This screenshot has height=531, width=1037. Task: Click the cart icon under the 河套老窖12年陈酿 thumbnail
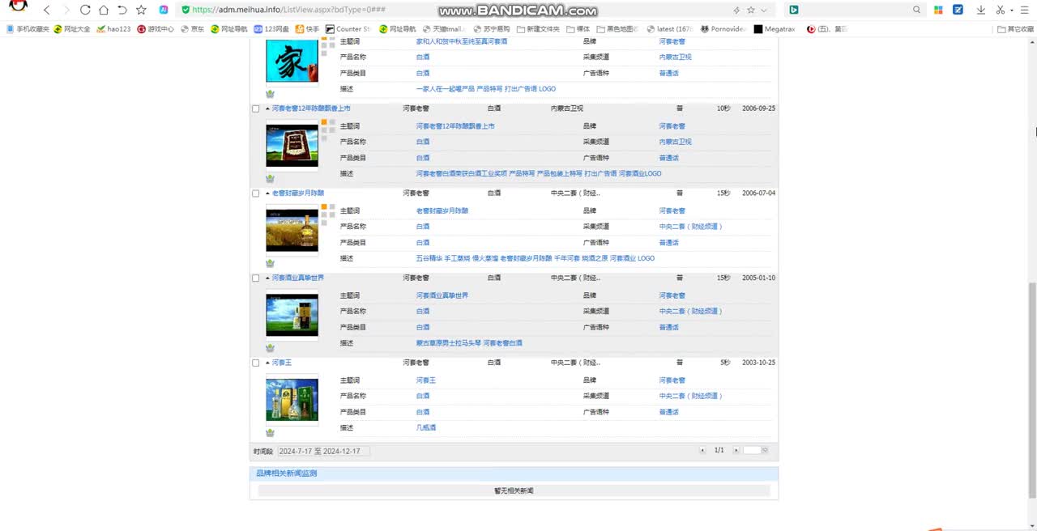click(271, 179)
